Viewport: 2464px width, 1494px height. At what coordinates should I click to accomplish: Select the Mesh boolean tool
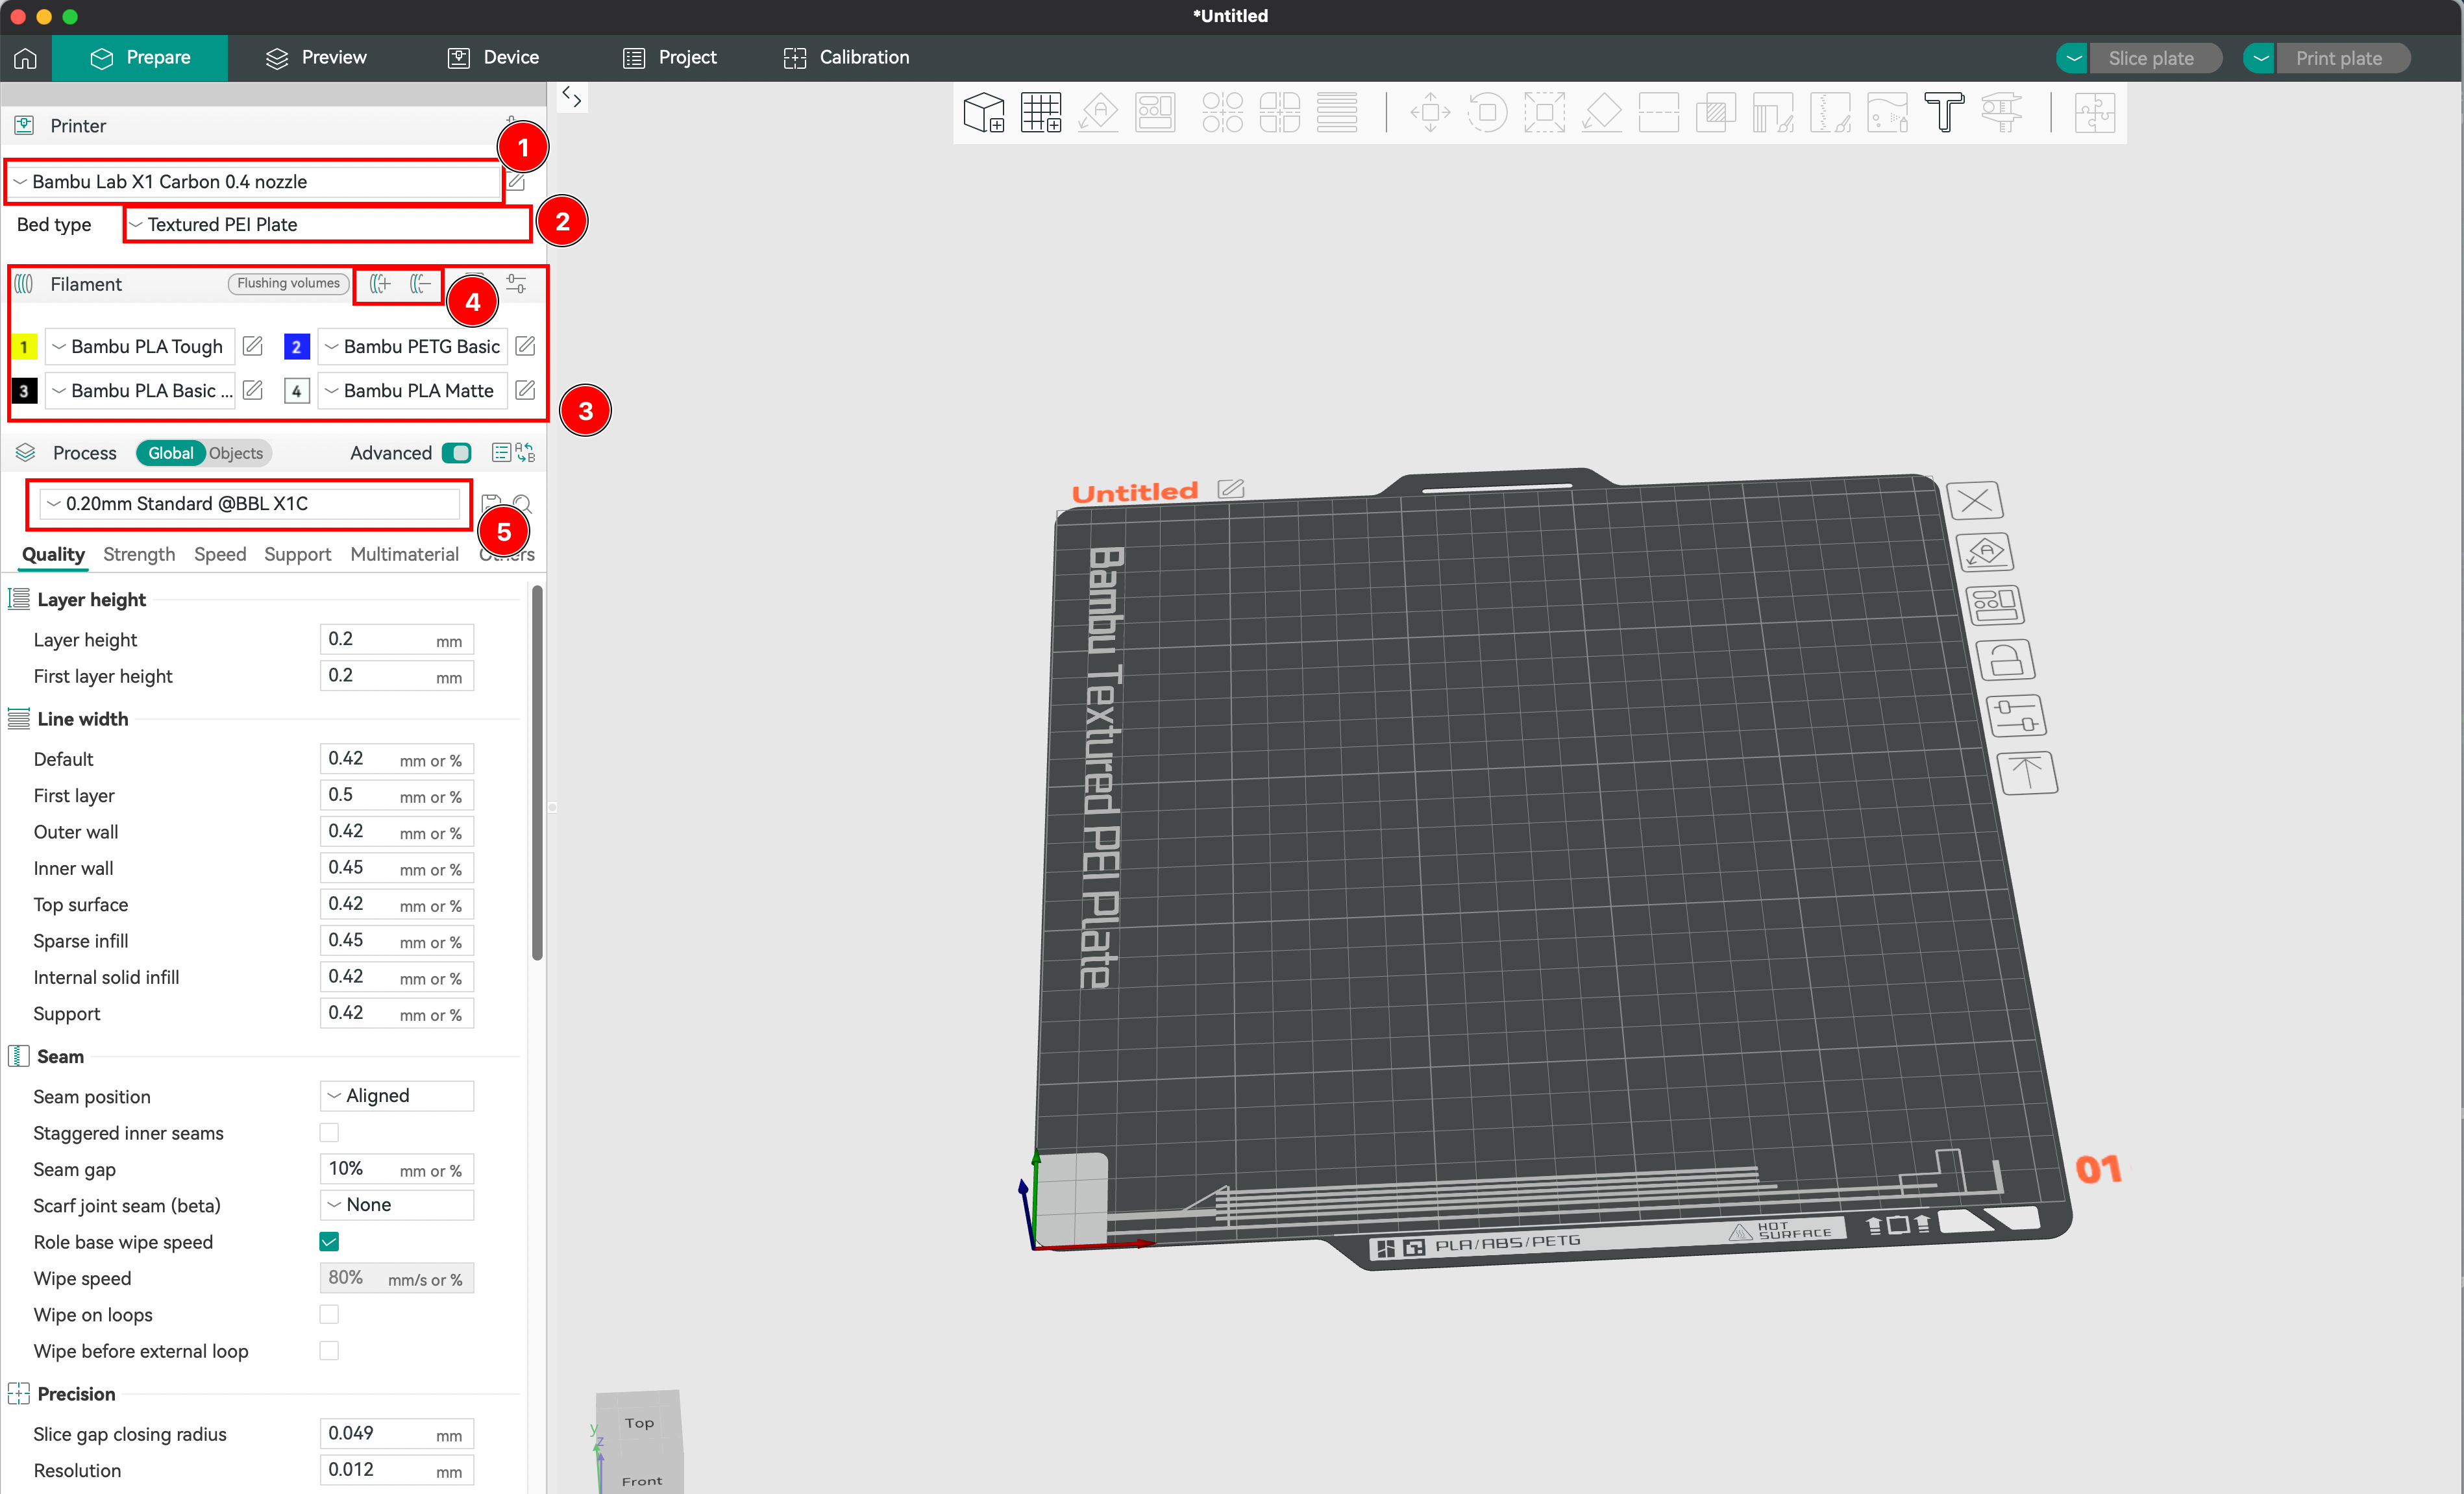(1715, 113)
